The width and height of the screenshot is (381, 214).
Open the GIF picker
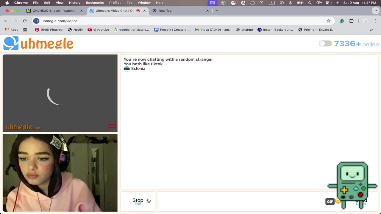click(x=330, y=202)
